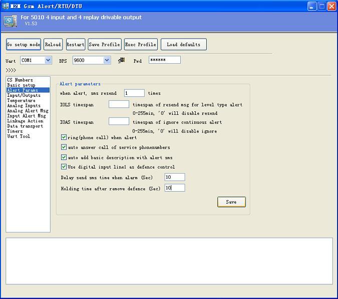Click the Delay send sms time field
This screenshot has width=338, height=299.
click(175, 177)
